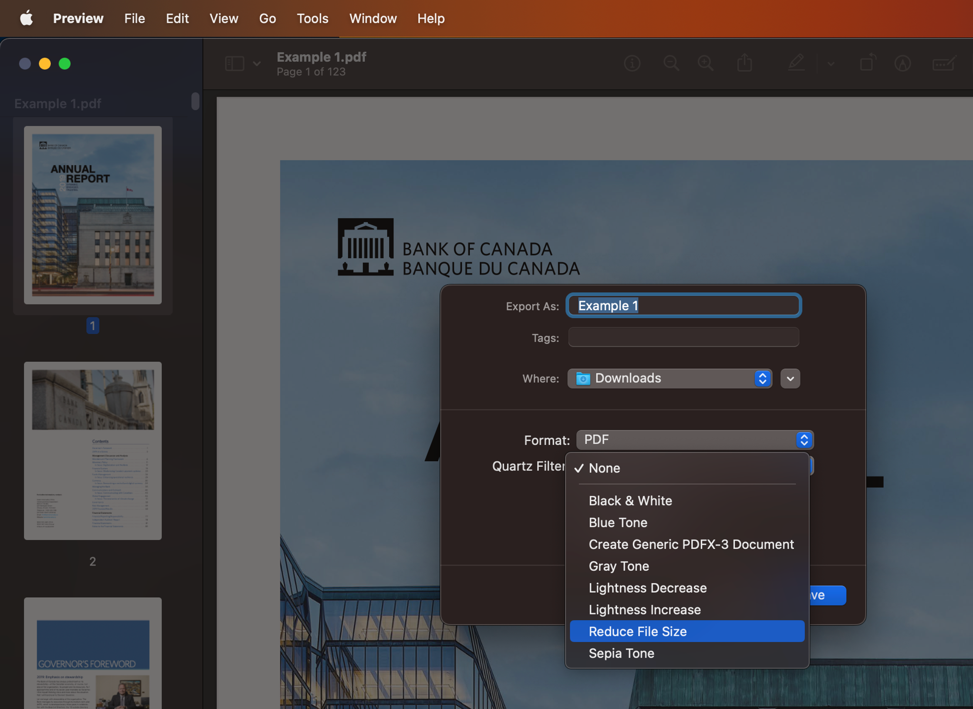
Task: Expand the save dialog with chevron button
Action: (790, 378)
